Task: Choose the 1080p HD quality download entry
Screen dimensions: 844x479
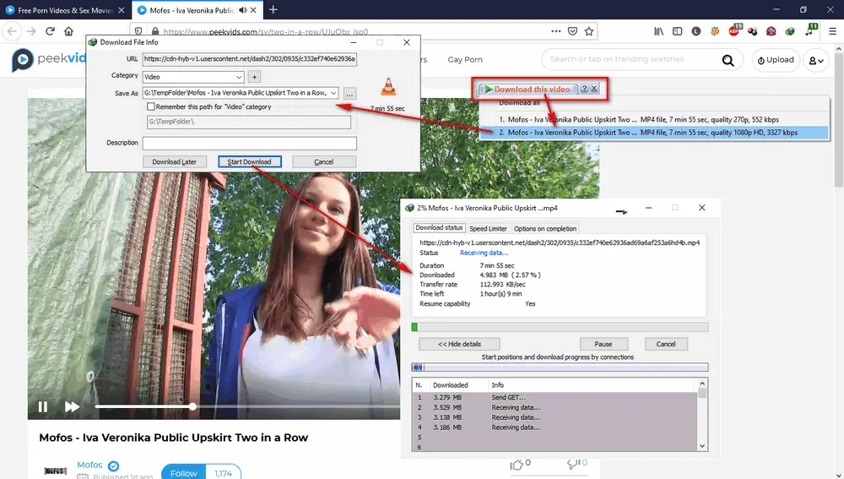Action: point(653,133)
